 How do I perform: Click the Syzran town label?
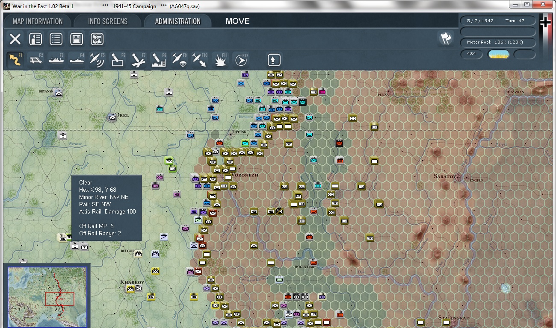pos(518,92)
